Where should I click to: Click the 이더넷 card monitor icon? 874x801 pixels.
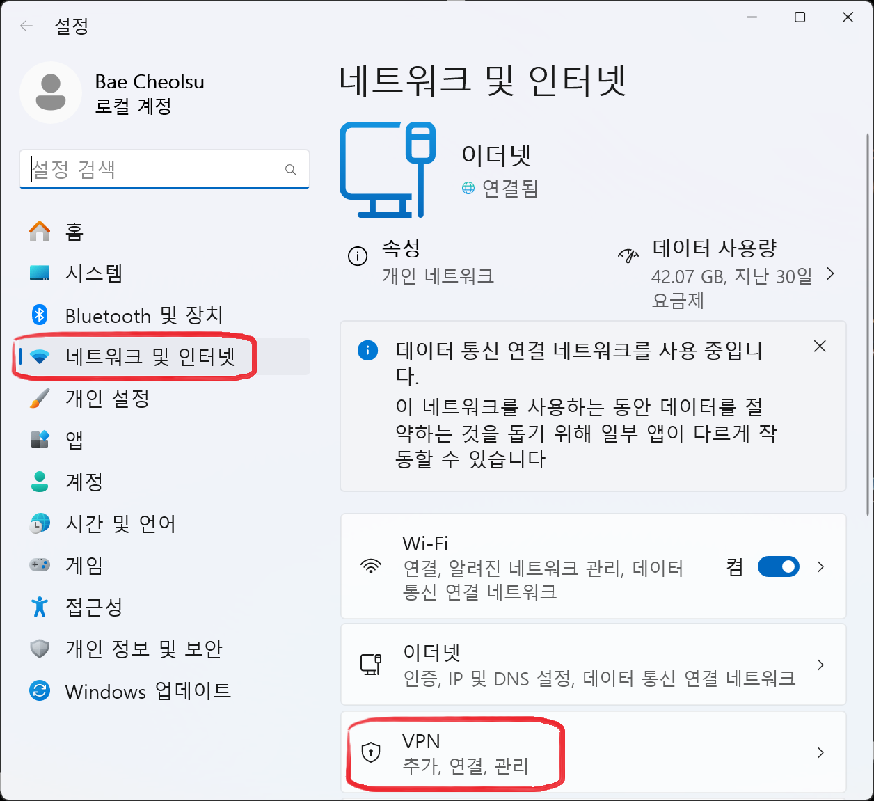pyautogui.click(x=371, y=664)
